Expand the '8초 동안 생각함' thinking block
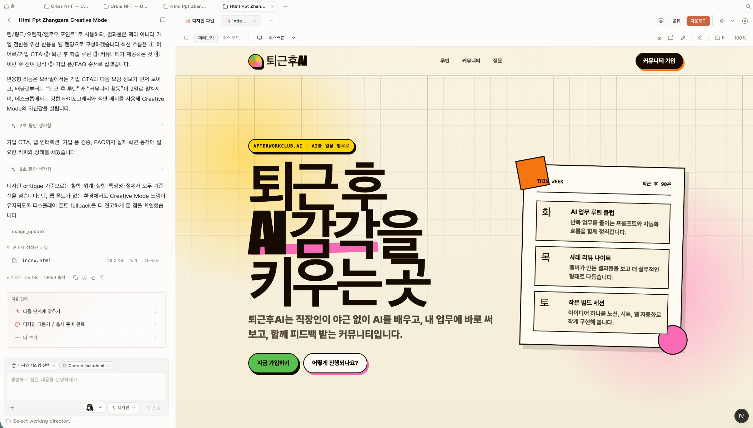 [86, 169]
